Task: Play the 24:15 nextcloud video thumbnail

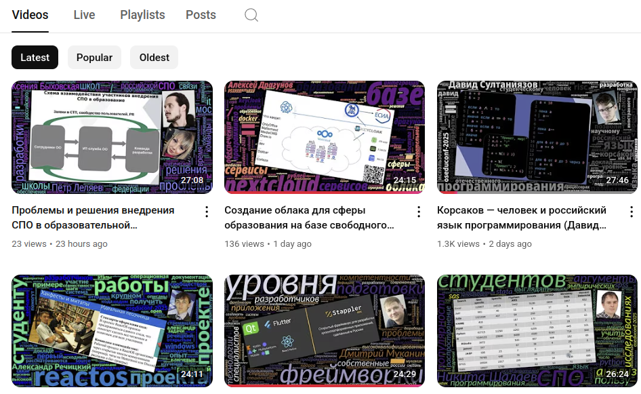Action: (324, 137)
